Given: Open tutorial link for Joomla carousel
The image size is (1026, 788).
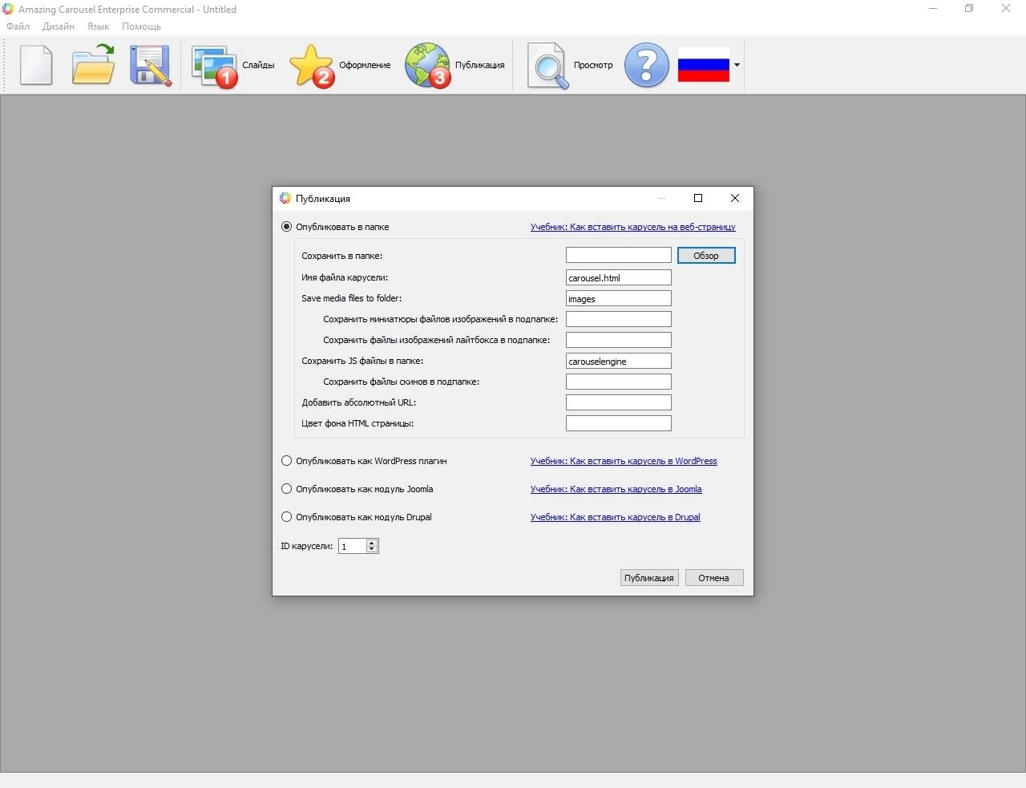Looking at the screenshot, I should [x=616, y=489].
